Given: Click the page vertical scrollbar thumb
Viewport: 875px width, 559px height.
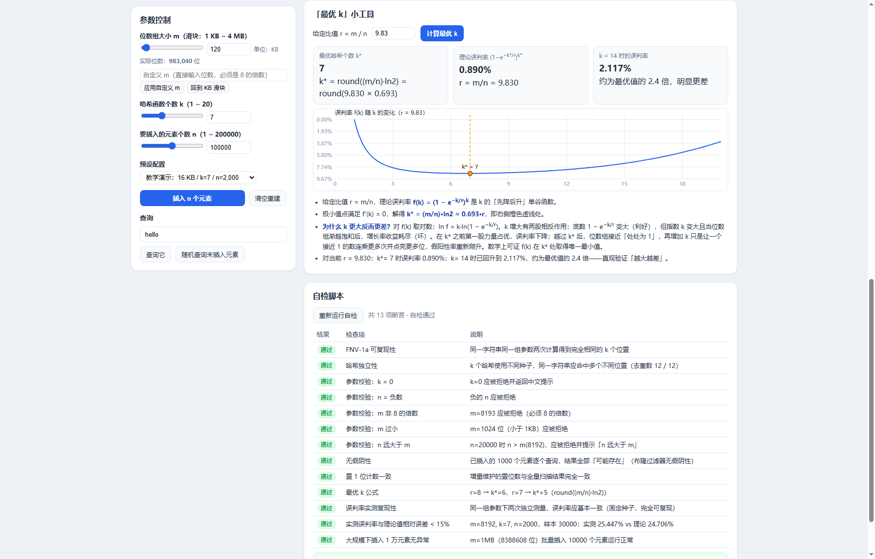Looking at the screenshot, I should pos(871,401).
